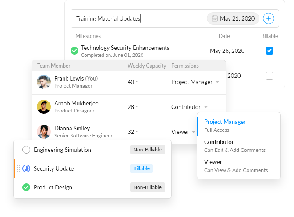Open the calendar icon beside May 21, 2020
The width and height of the screenshot is (294, 217).
point(215,18)
